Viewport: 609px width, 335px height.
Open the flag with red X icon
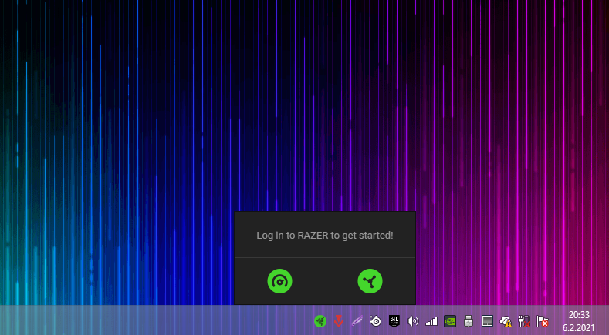(543, 321)
